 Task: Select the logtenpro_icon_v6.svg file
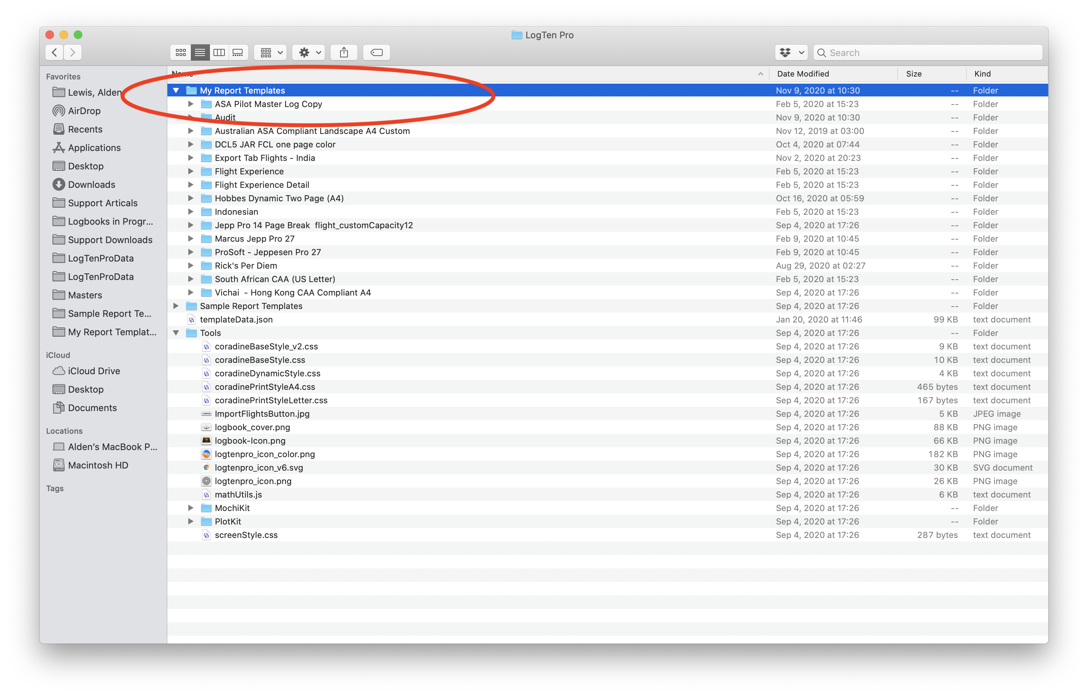(x=607, y=468)
